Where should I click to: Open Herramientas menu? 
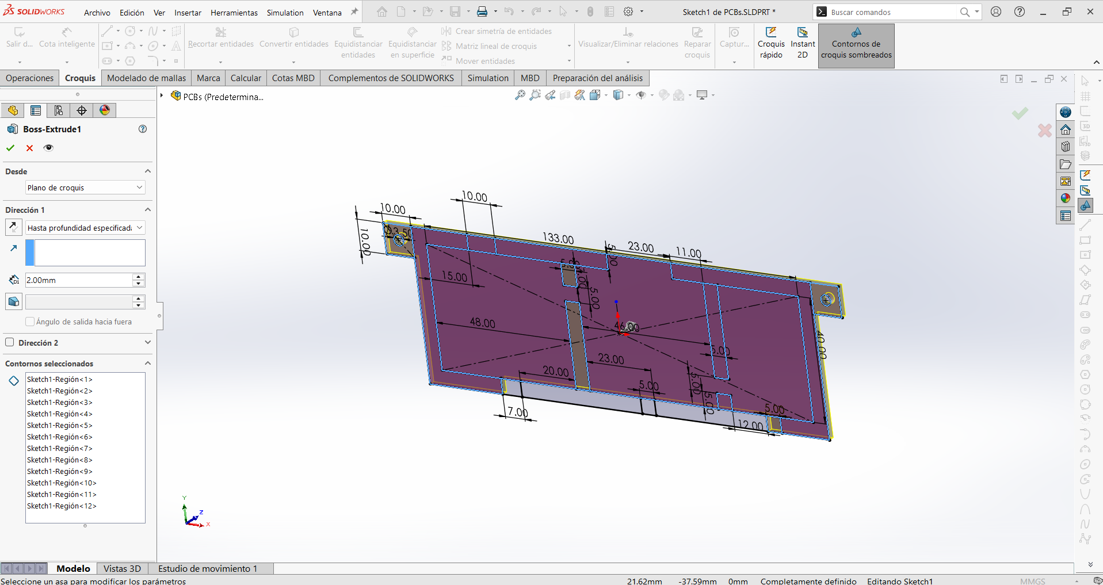(x=234, y=13)
